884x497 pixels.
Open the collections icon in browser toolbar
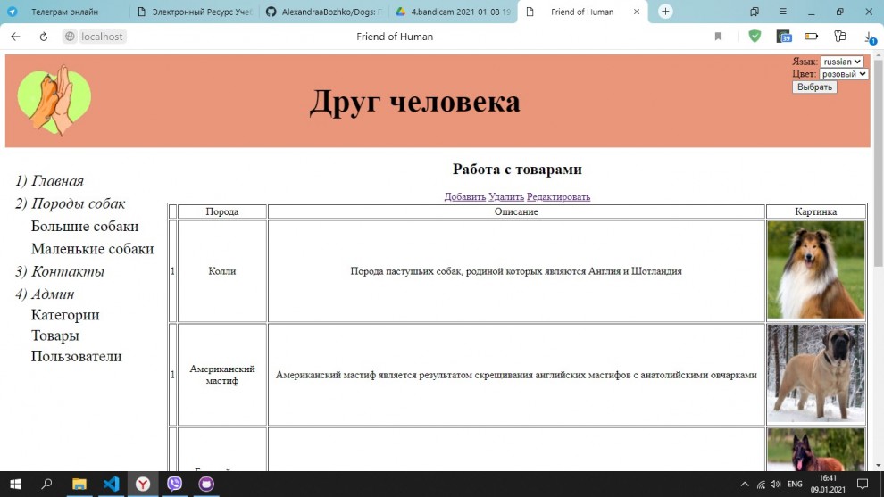[x=840, y=37]
